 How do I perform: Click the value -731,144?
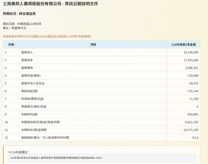tap(193, 91)
